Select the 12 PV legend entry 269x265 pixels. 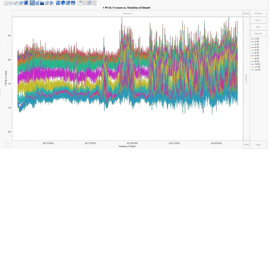coord(257,70)
